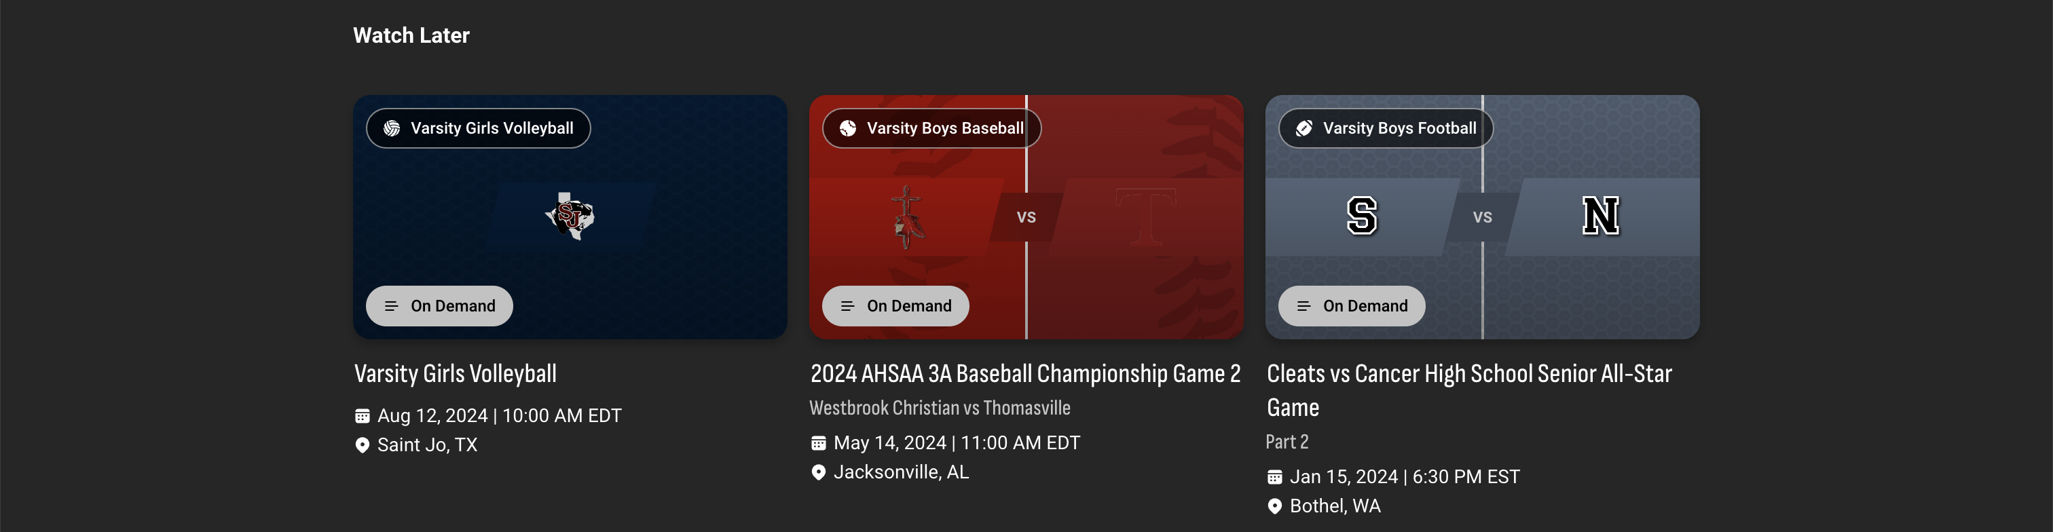The height and width of the screenshot is (532, 2053).
Task: Click the location pin beside Saint Jo, TX
Action: click(x=363, y=444)
